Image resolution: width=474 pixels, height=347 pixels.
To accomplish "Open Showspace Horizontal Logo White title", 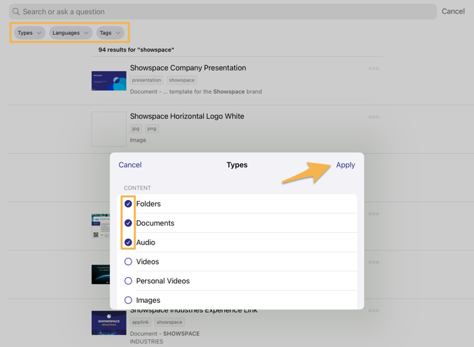I will point(187,116).
